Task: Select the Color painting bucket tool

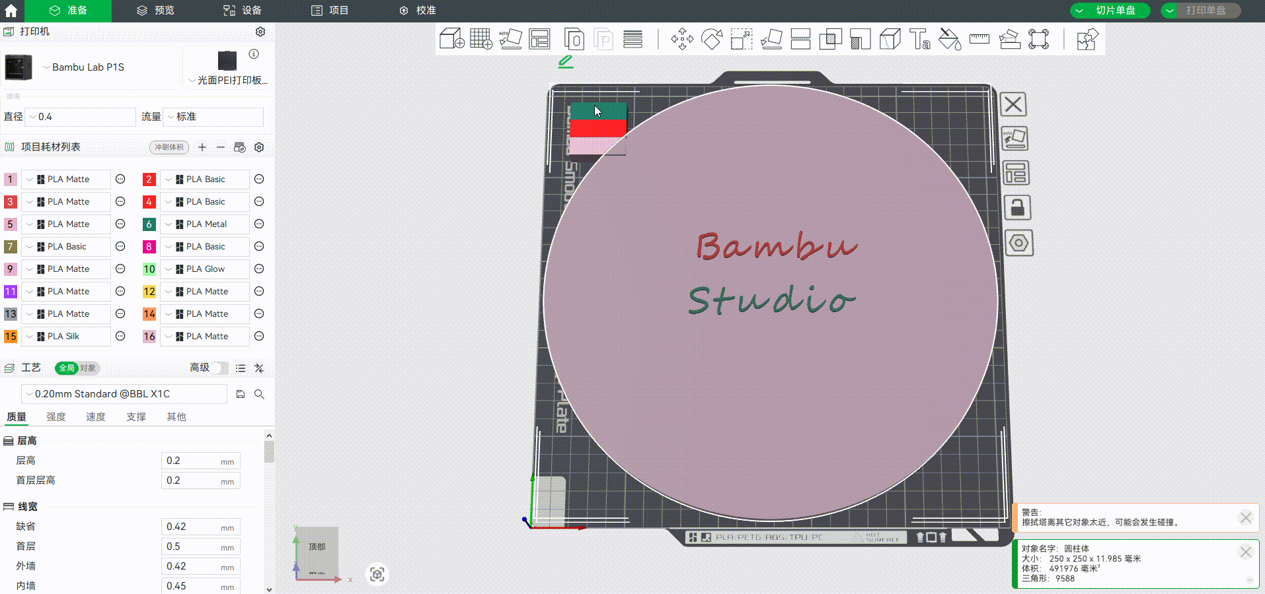Action: pyautogui.click(x=950, y=39)
